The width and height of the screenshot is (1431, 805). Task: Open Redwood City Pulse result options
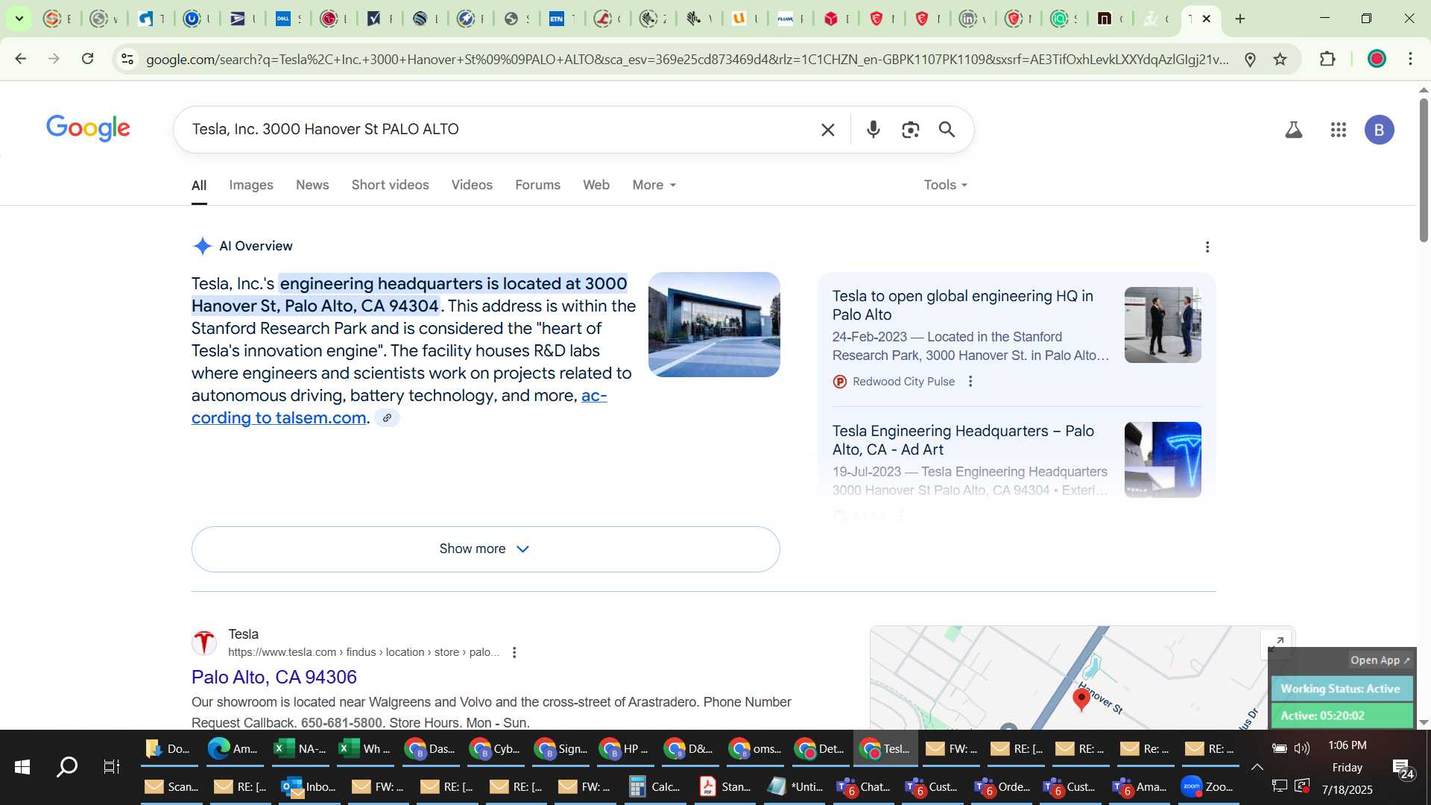[970, 382]
